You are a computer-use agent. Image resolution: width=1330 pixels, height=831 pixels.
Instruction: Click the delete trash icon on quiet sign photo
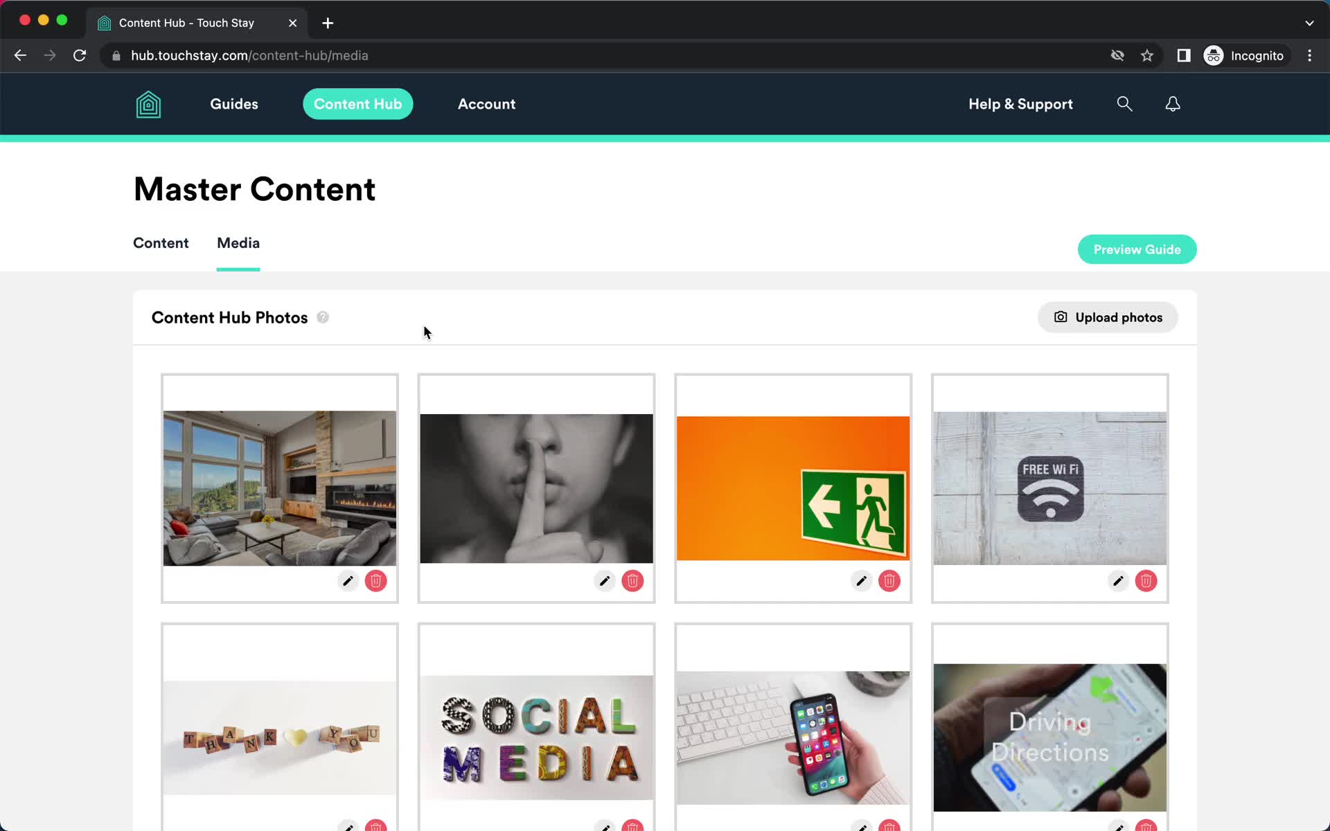pos(632,580)
